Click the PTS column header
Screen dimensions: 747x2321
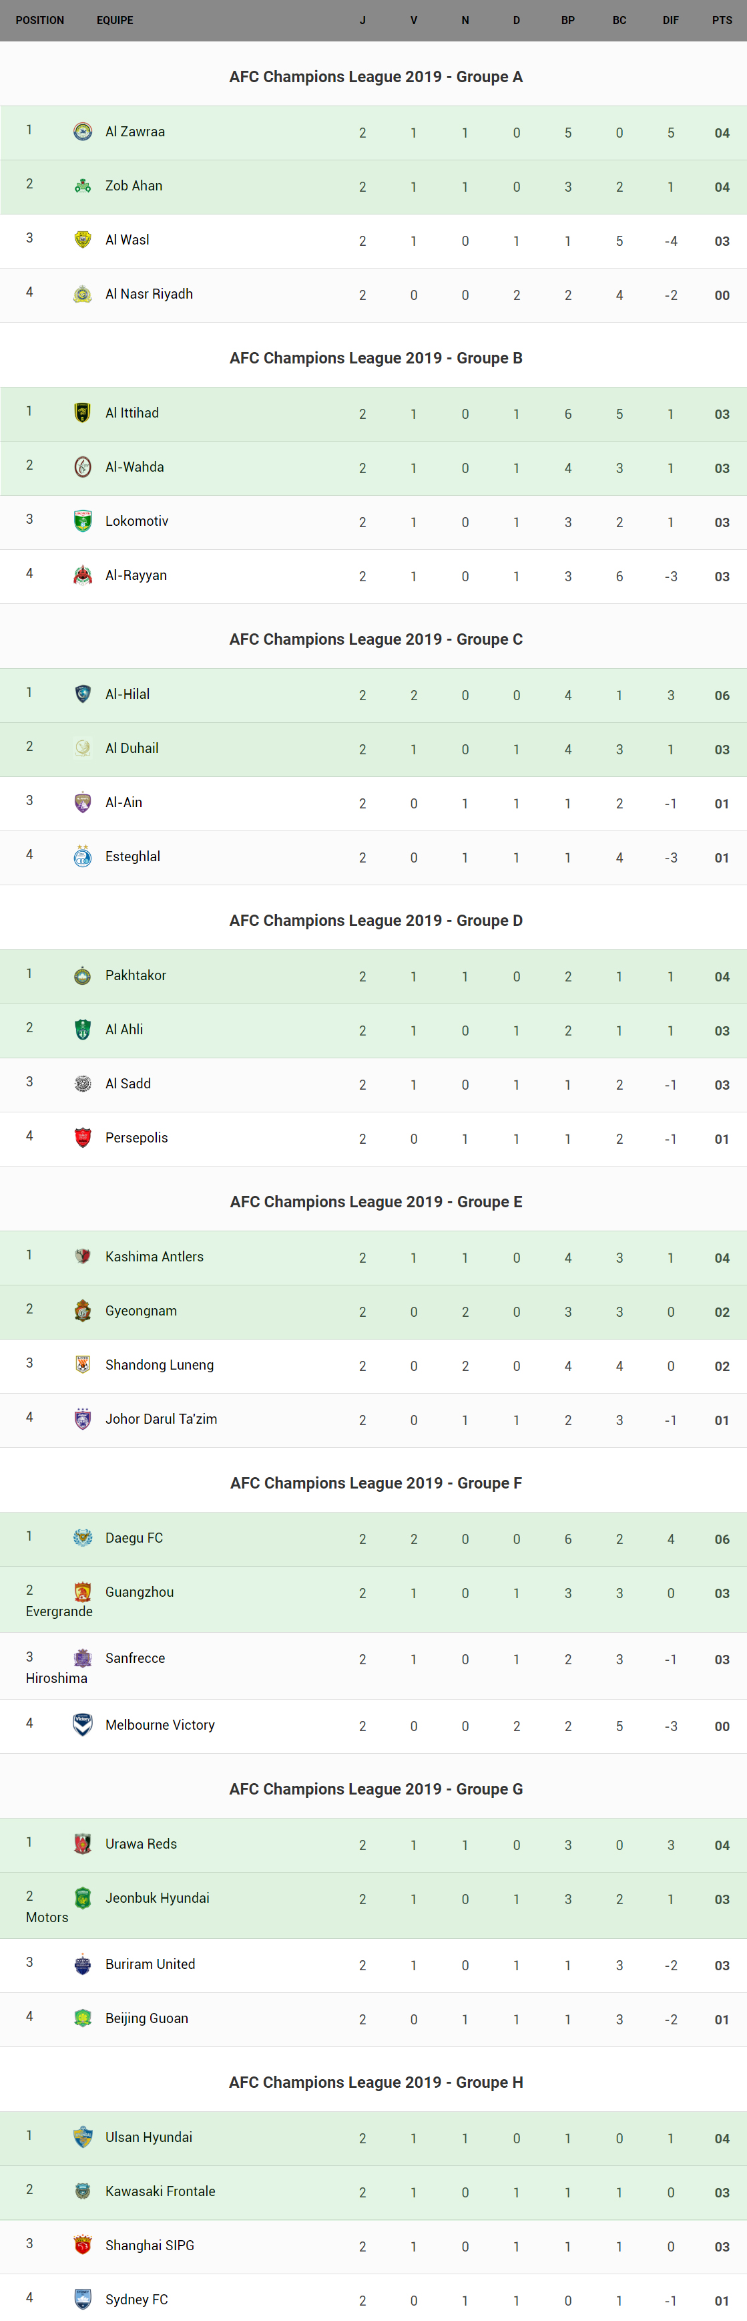point(722,20)
